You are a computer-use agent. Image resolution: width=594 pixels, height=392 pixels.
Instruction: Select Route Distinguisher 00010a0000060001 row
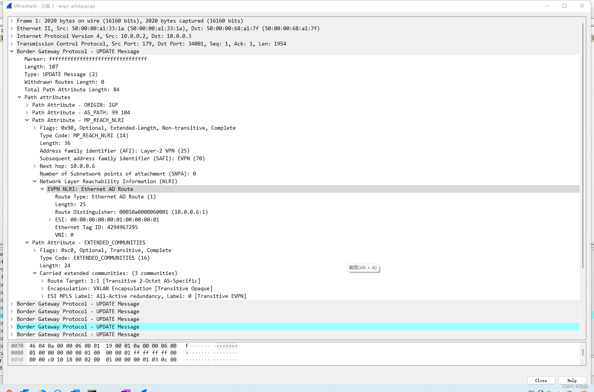294,212
